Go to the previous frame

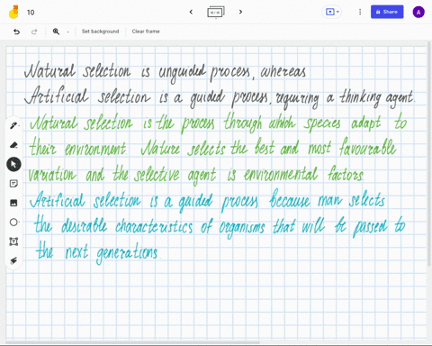[191, 12]
